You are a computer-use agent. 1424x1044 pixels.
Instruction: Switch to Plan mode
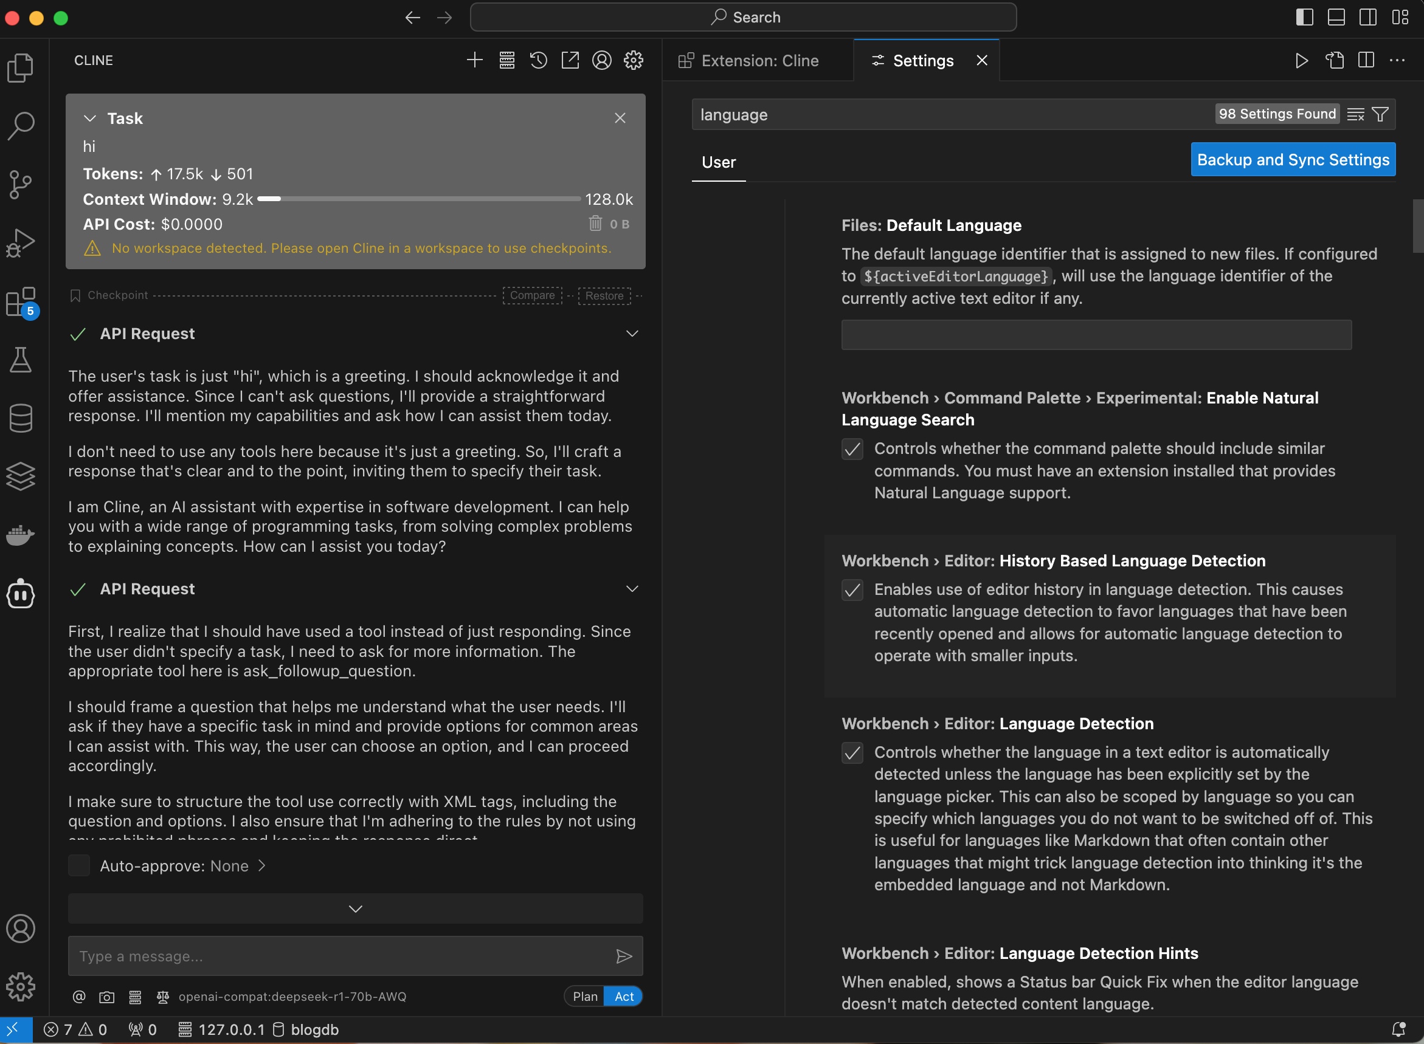(x=584, y=997)
